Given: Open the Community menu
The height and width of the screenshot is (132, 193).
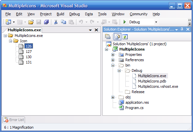Looking at the screenshot, I should click(x=138, y=14).
